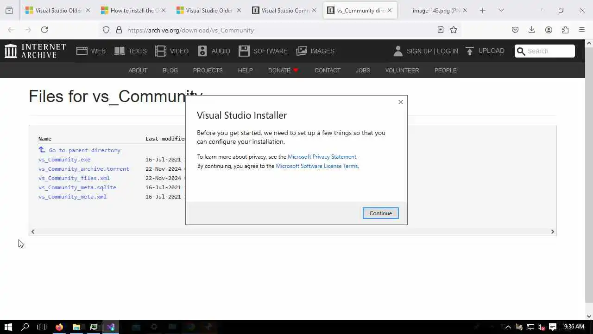Open the JOBS menu item
The image size is (593, 334).
pos(363,71)
